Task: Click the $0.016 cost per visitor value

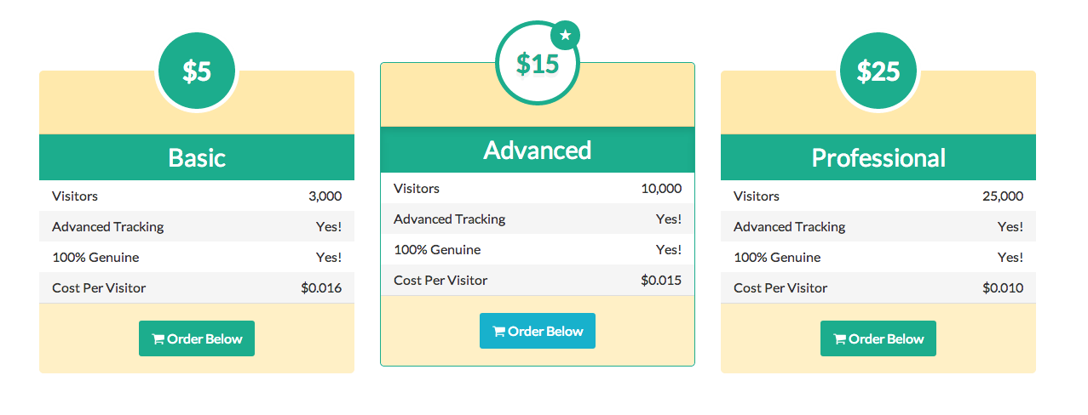Action: [x=321, y=288]
